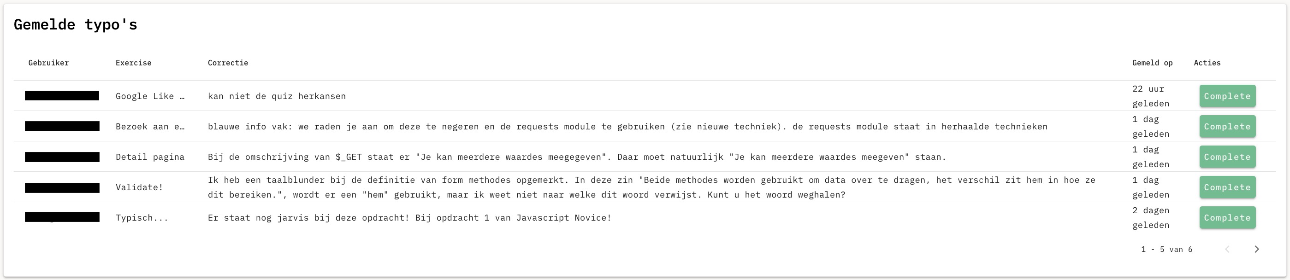Viewport: 1290px width, 280px height.
Task: Go to next page of reported typos
Action: click(1256, 249)
